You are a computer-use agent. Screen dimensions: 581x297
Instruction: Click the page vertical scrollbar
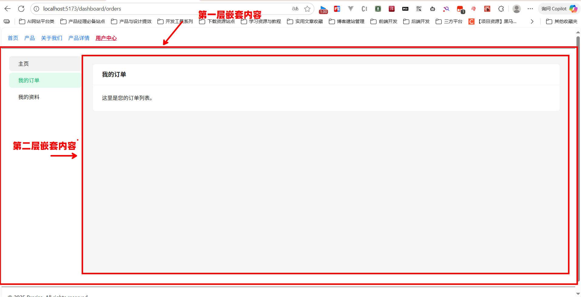click(x=578, y=151)
